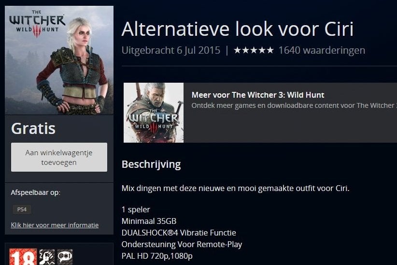Click the Ciri alternative look cover image

[x=59, y=60]
